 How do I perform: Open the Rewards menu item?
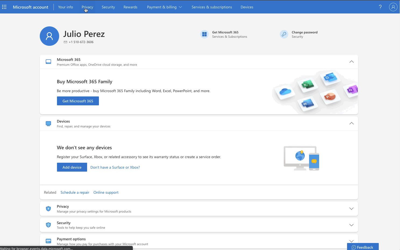coord(130,7)
